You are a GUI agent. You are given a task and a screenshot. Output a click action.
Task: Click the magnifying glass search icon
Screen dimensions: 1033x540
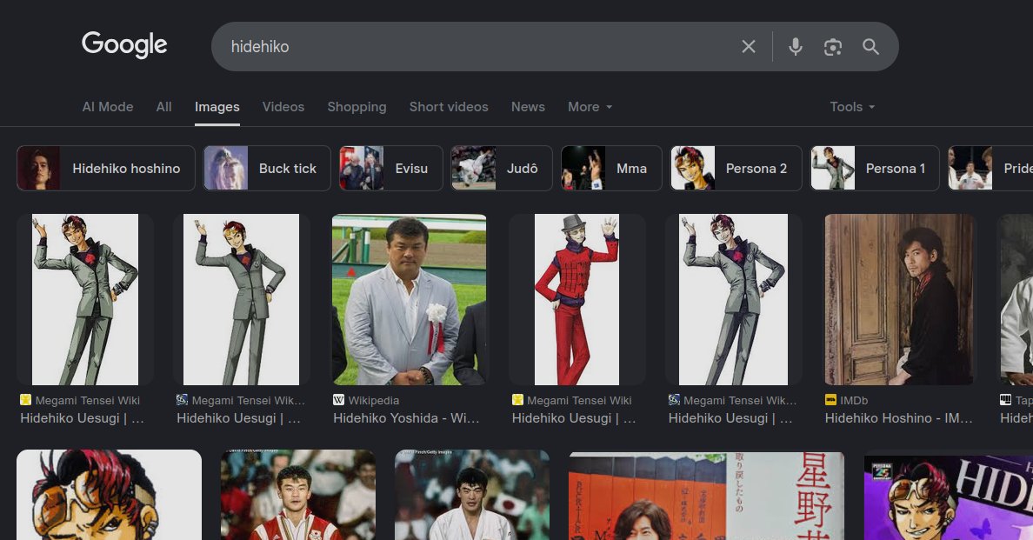point(871,47)
